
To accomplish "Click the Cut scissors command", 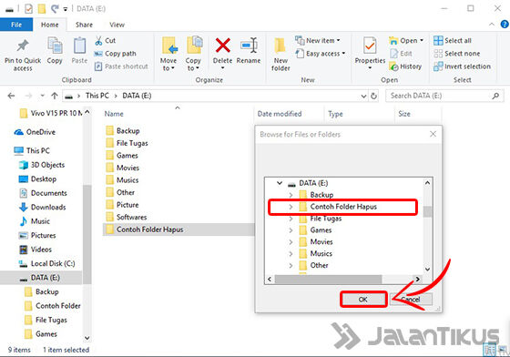I will (105, 41).
